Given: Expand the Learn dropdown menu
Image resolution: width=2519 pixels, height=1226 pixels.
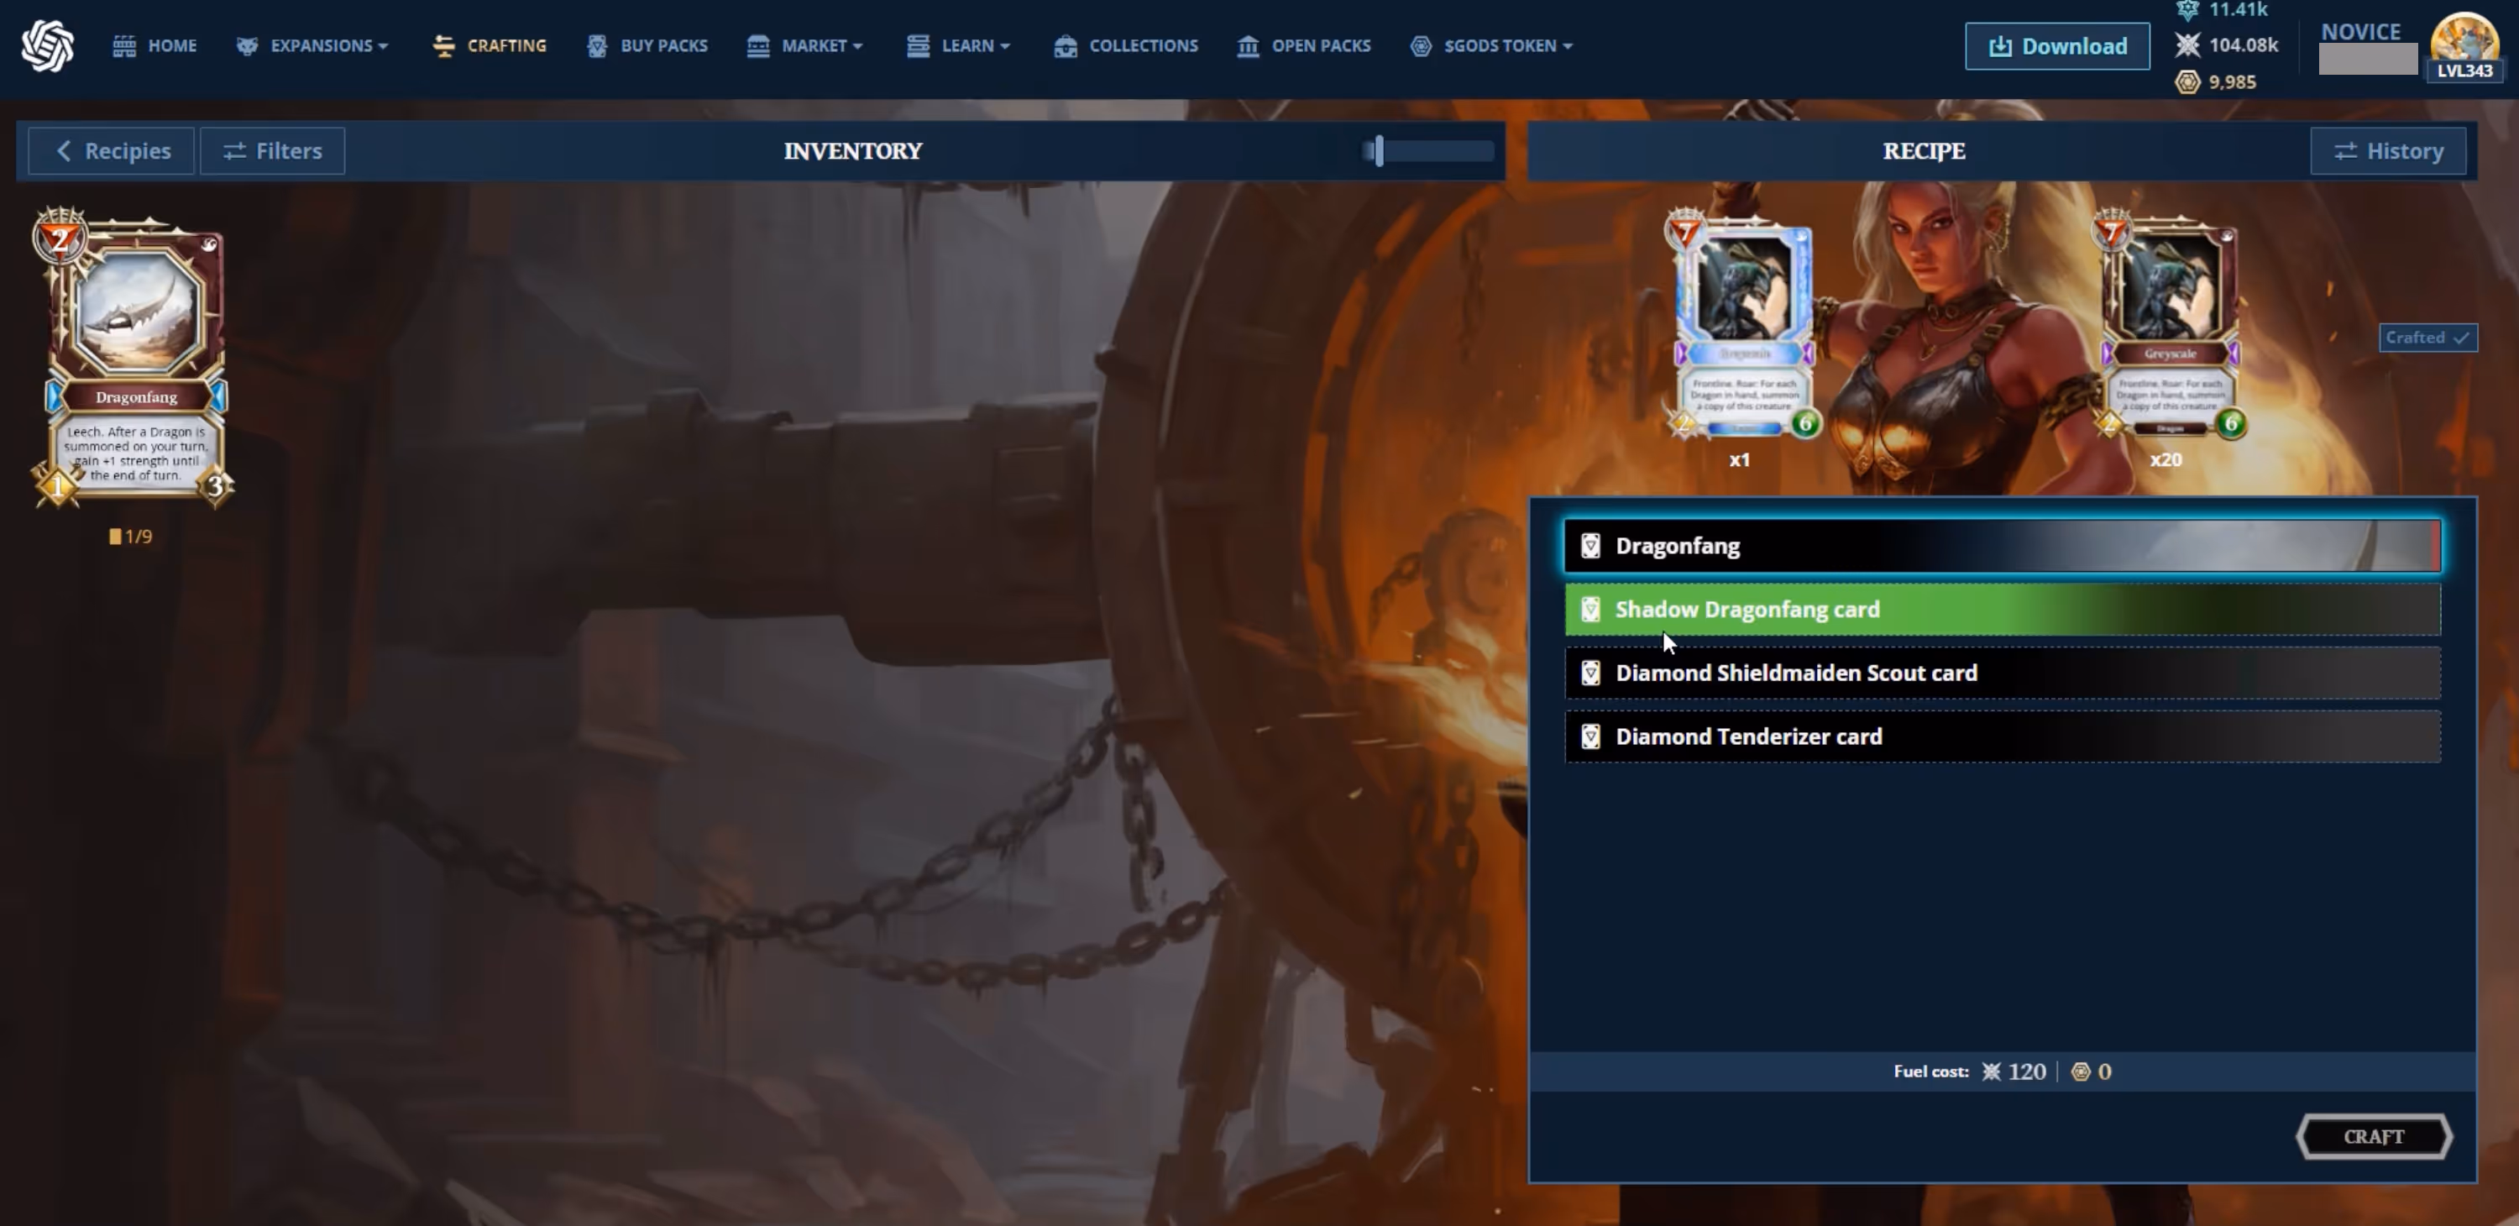Looking at the screenshot, I should (x=958, y=46).
